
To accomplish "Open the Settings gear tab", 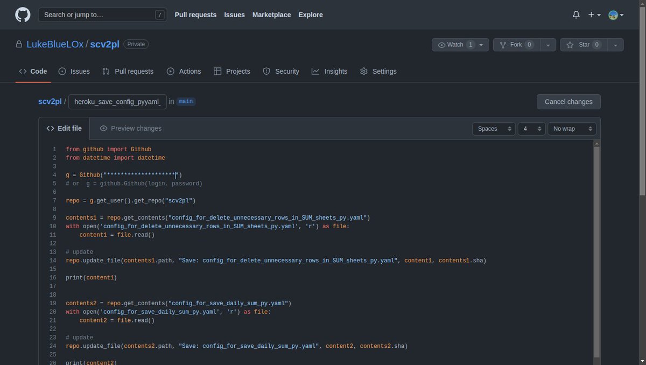I will pos(378,71).
